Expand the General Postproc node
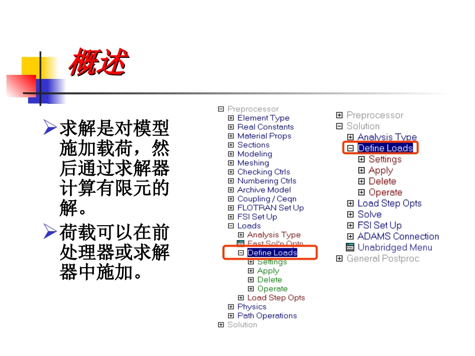The height and width of the screenshot is (356, 475). (339, 258)
